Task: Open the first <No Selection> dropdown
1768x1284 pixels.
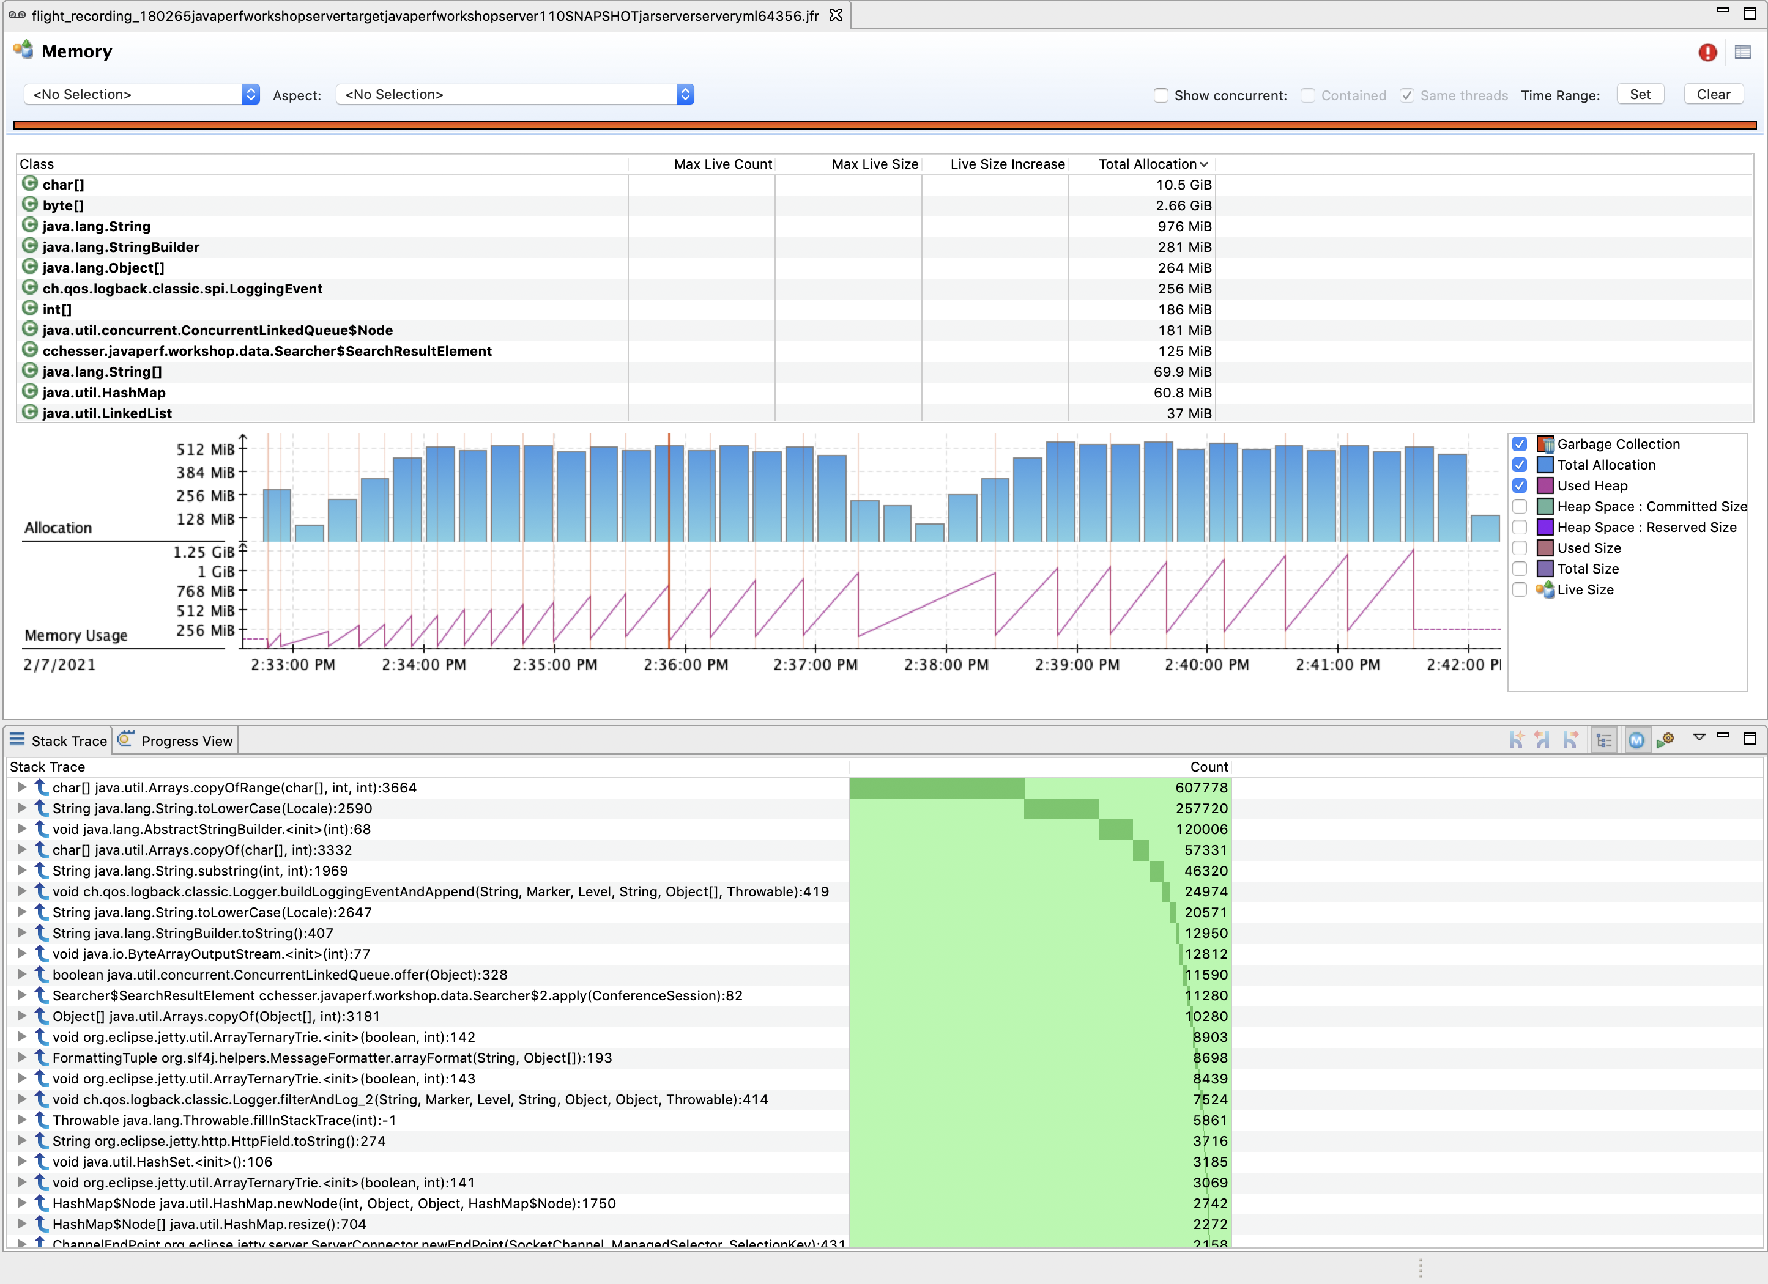Action: 142,94
